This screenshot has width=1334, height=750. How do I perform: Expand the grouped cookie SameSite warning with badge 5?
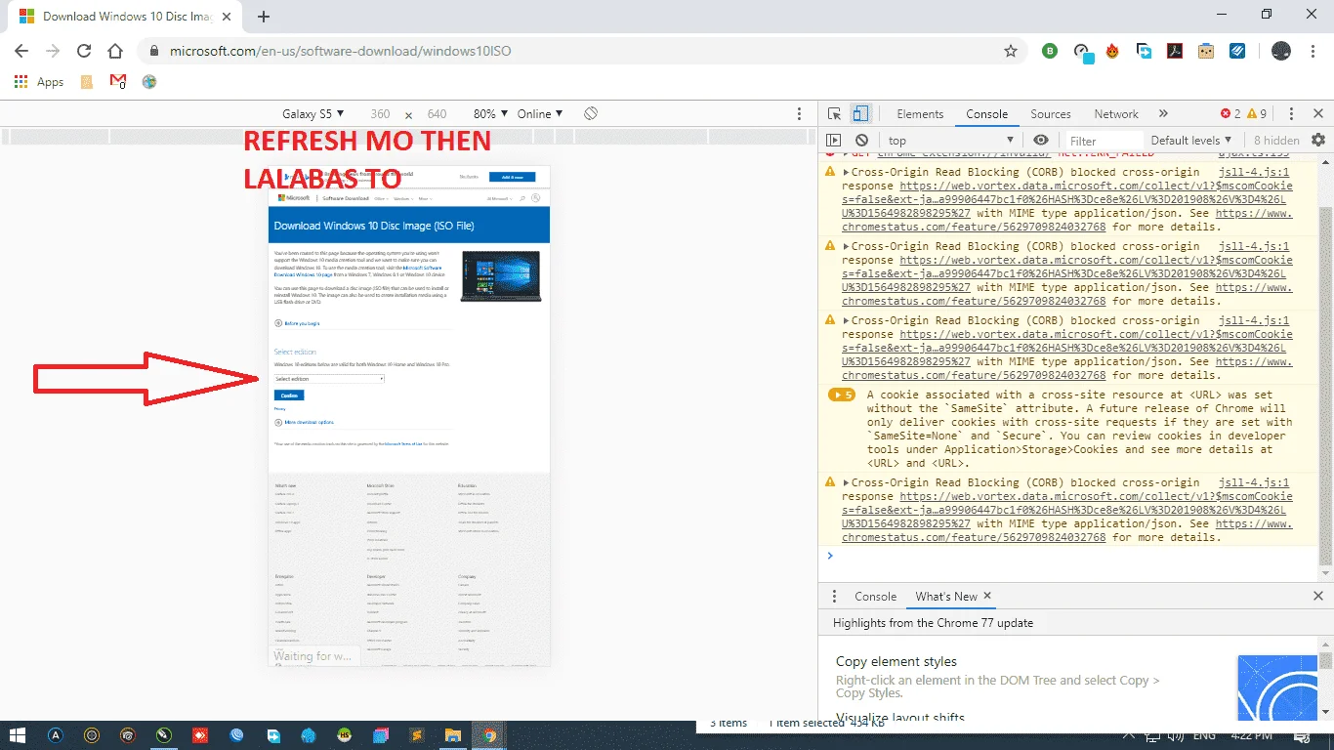click(842, 395)
